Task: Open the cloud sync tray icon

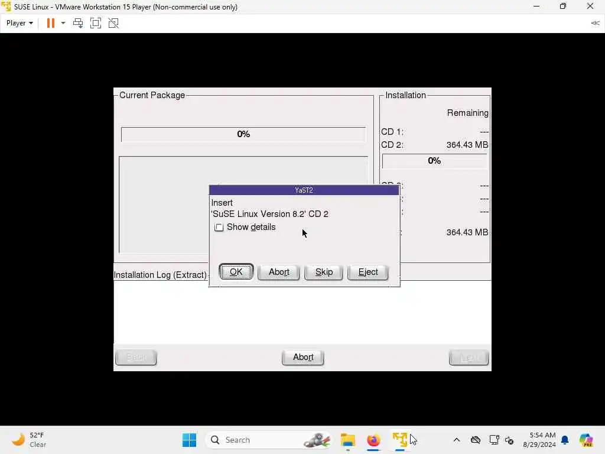Action: 476,440
